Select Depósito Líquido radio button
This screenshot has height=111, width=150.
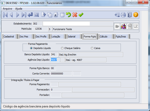(x=31, y=48)
